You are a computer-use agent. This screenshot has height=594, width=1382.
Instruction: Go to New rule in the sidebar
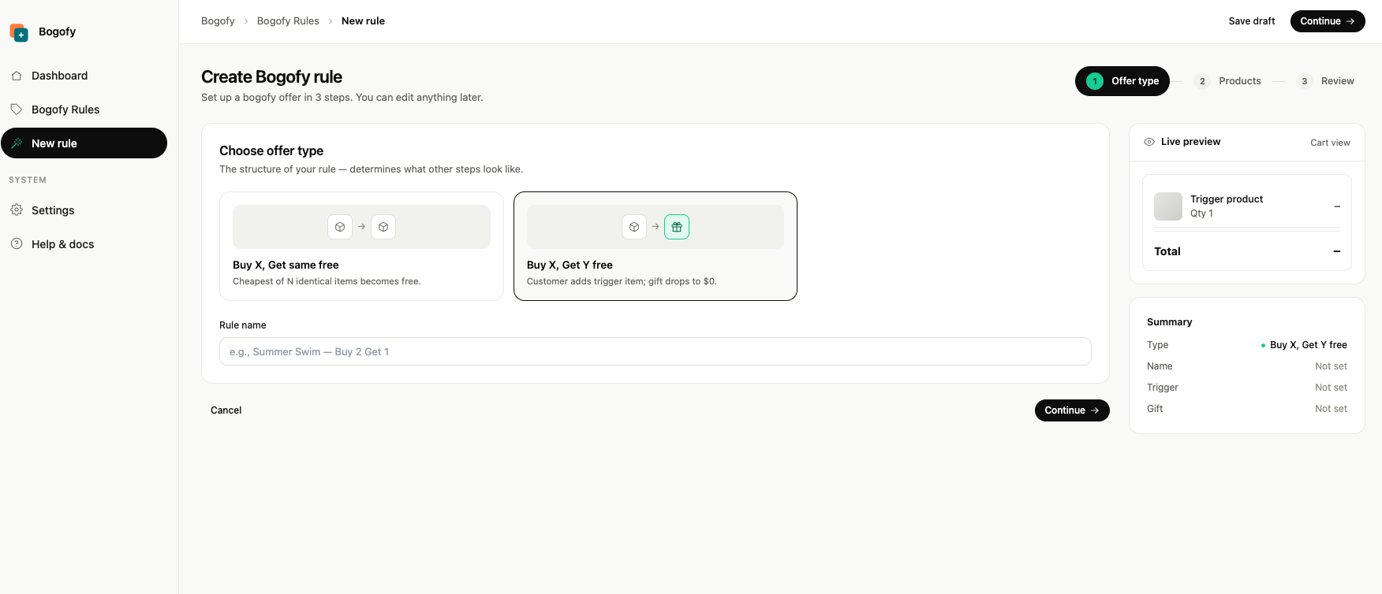pos(84,143)
